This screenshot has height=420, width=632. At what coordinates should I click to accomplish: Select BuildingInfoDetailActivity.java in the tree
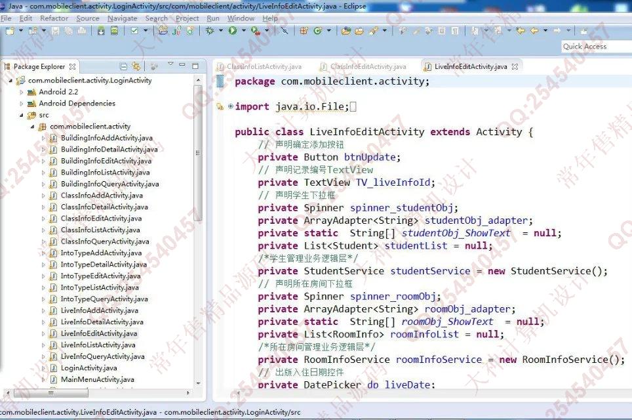tap(109, 150)
